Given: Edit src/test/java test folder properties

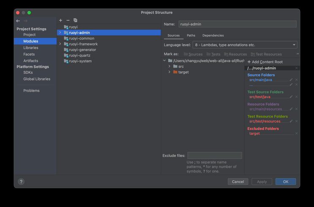Looking at the screenshot, I should coord(291,97).
